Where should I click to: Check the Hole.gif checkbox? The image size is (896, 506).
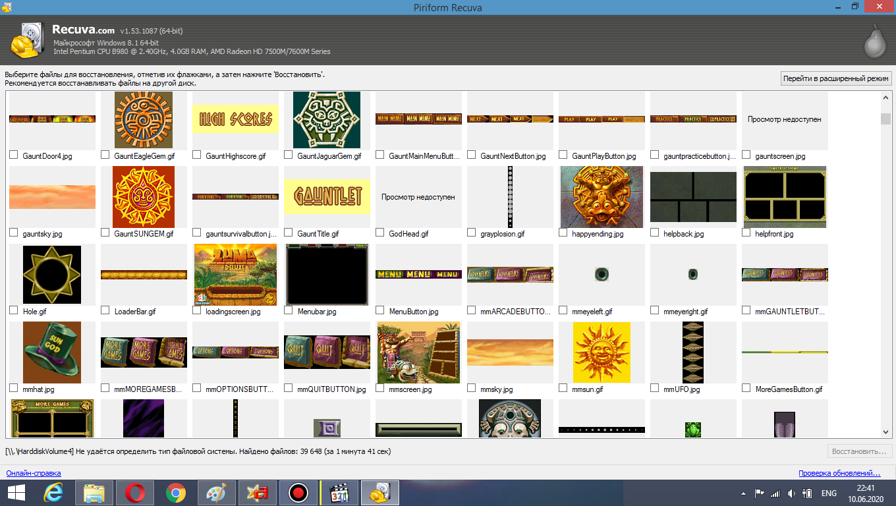tap(14, 310)
